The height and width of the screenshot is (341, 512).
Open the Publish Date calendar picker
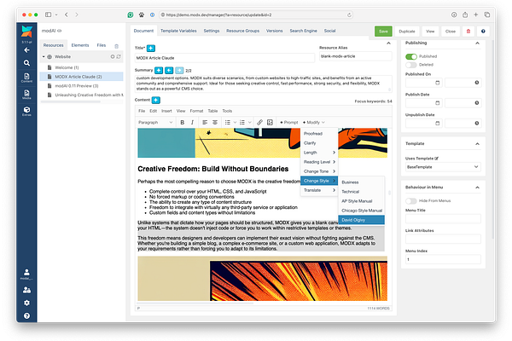pos(437,103)
